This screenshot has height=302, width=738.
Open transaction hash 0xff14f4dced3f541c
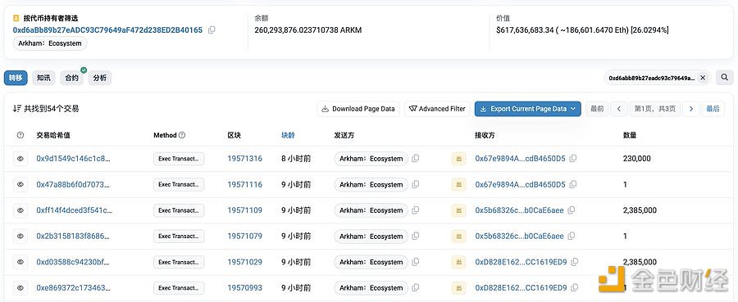point(75,210)
